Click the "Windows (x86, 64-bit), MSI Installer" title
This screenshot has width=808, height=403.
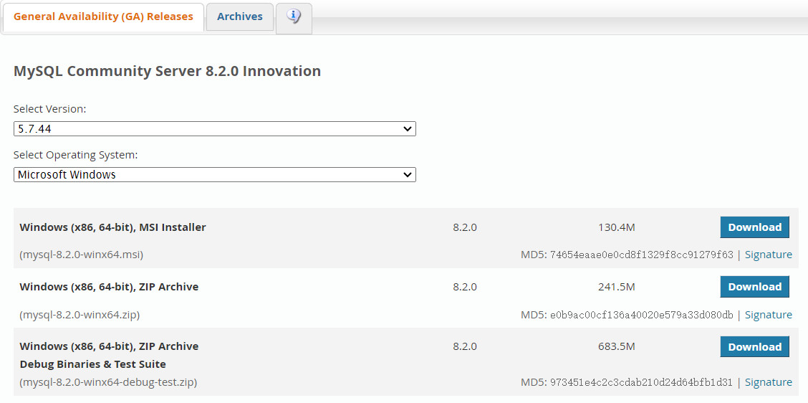(112, 227)
